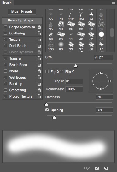Switch to the Brush tab
Viewport: 117px width, 172px height.
coord(7,3)
